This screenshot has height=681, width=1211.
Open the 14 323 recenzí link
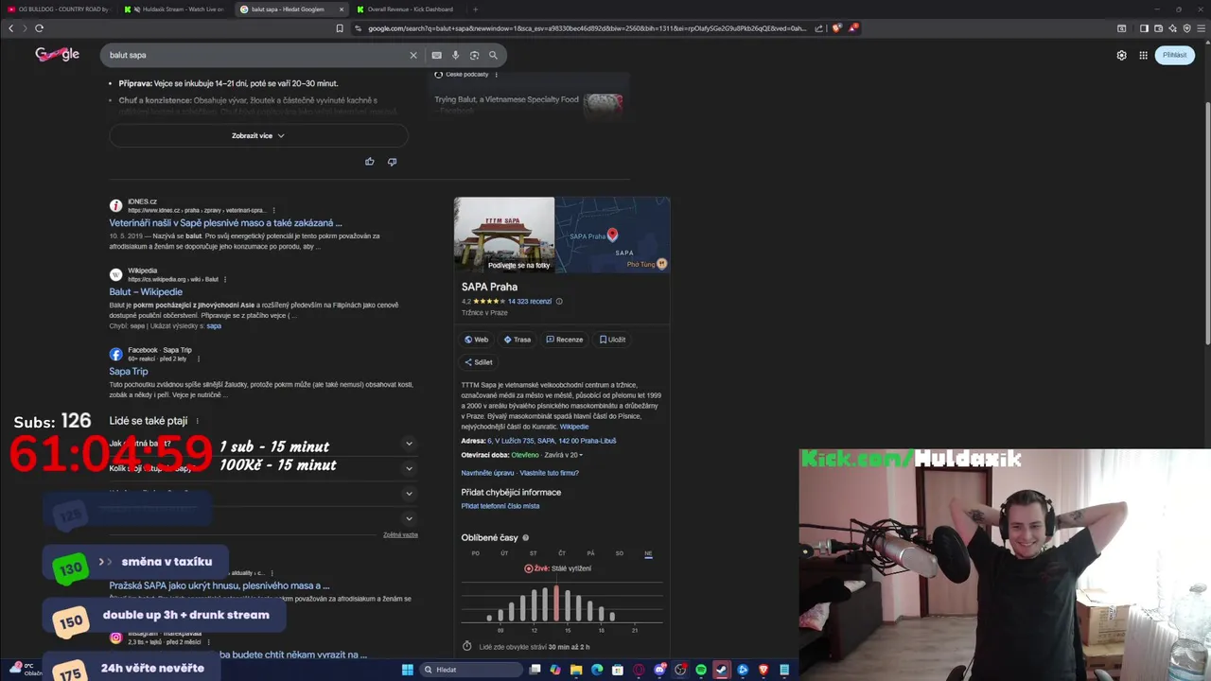(x=530, y=302)
